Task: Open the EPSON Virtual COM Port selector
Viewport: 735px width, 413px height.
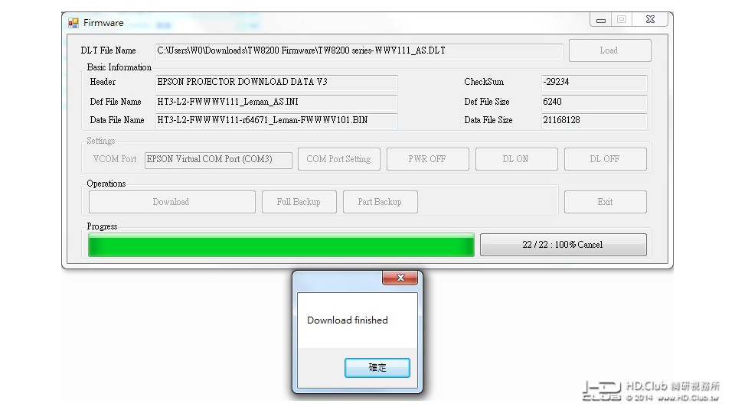Action: (x=218, y=160)
